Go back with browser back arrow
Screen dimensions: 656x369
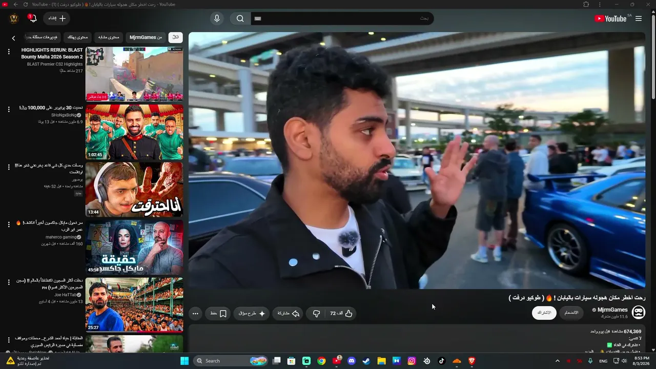point(15,5)
